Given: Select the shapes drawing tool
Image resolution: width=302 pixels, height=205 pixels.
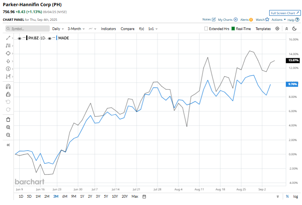Looking at the screenshot, I should click(x=8, y=53).
